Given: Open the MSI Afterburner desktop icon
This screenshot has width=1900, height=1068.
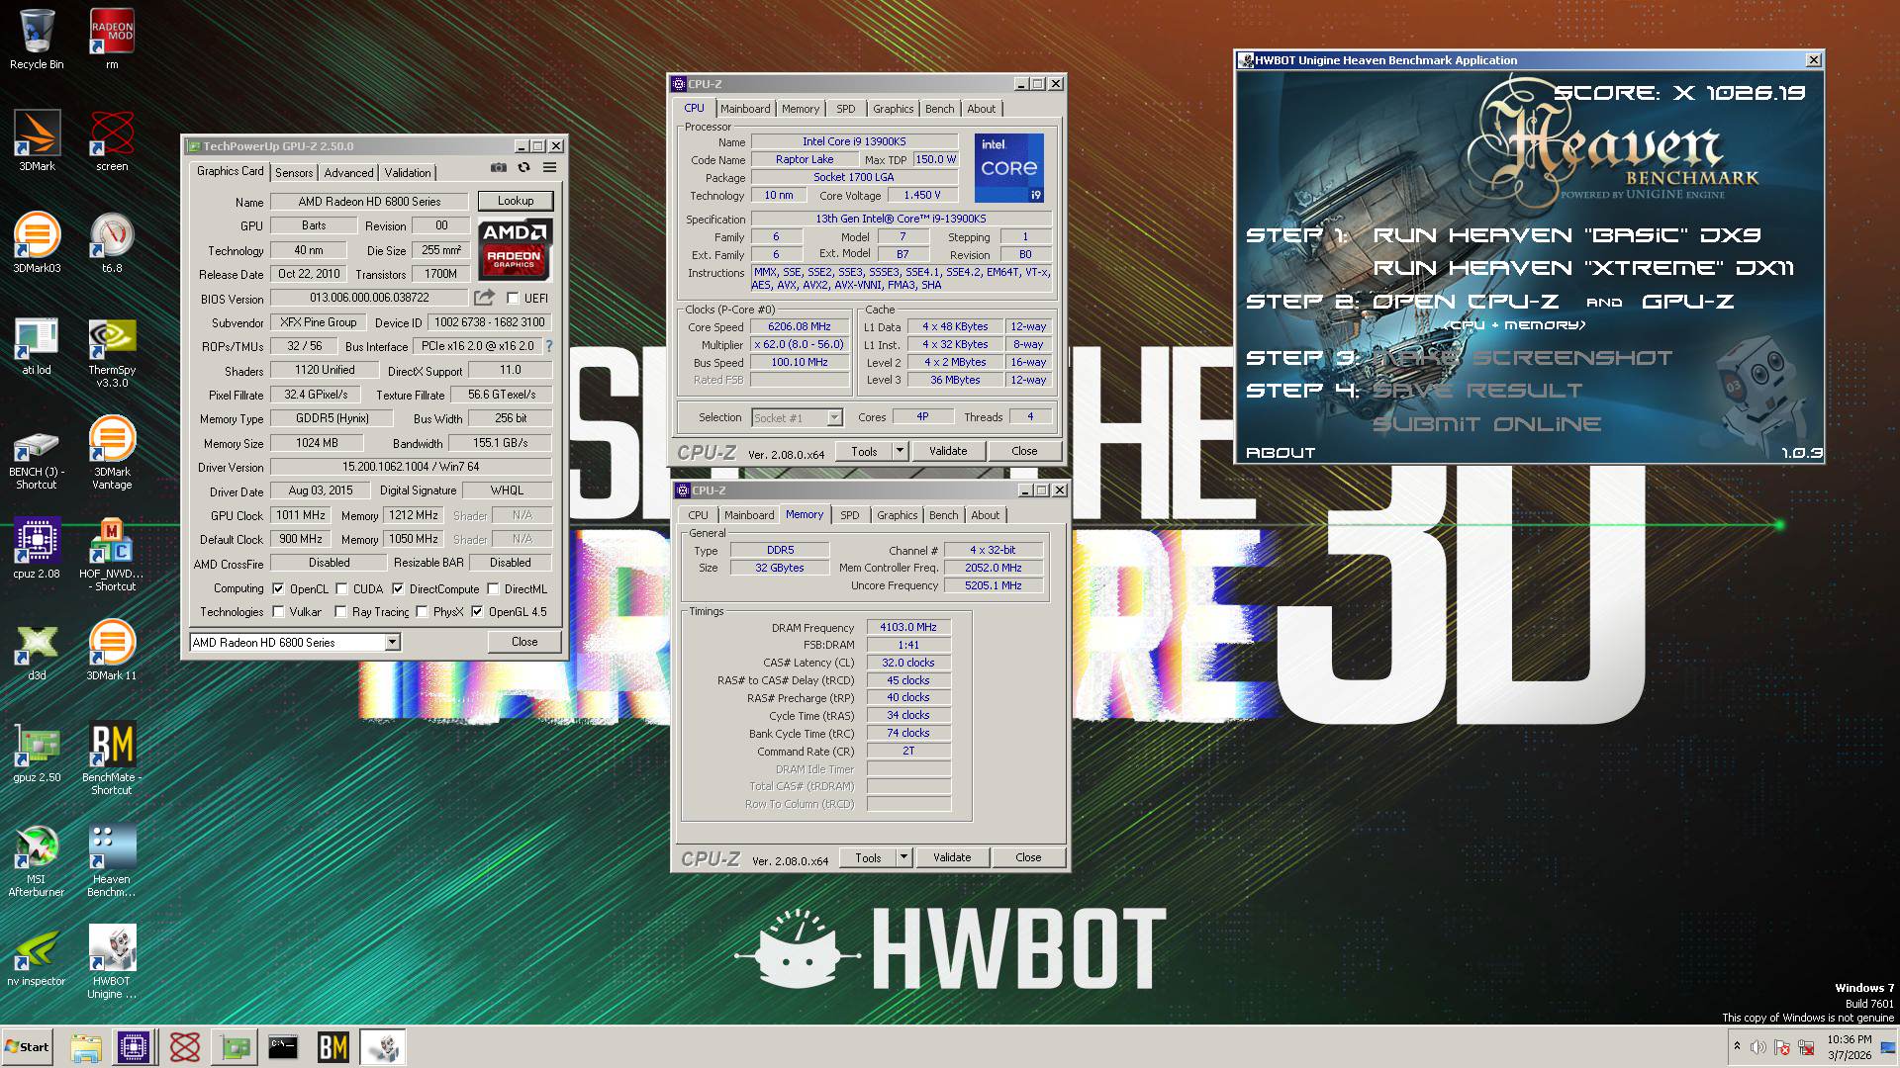Looking at the screenshot, I should (x=37, y=860).
